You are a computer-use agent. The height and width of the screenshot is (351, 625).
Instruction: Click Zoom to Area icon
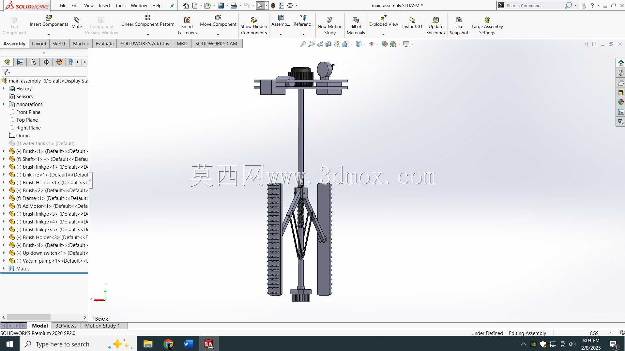(x=312, y=44)
